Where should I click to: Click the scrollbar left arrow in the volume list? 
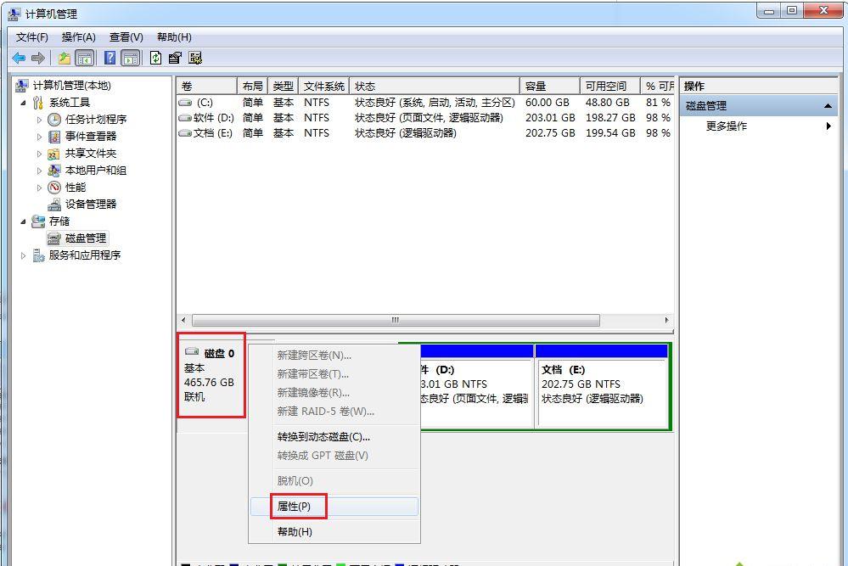183,320
